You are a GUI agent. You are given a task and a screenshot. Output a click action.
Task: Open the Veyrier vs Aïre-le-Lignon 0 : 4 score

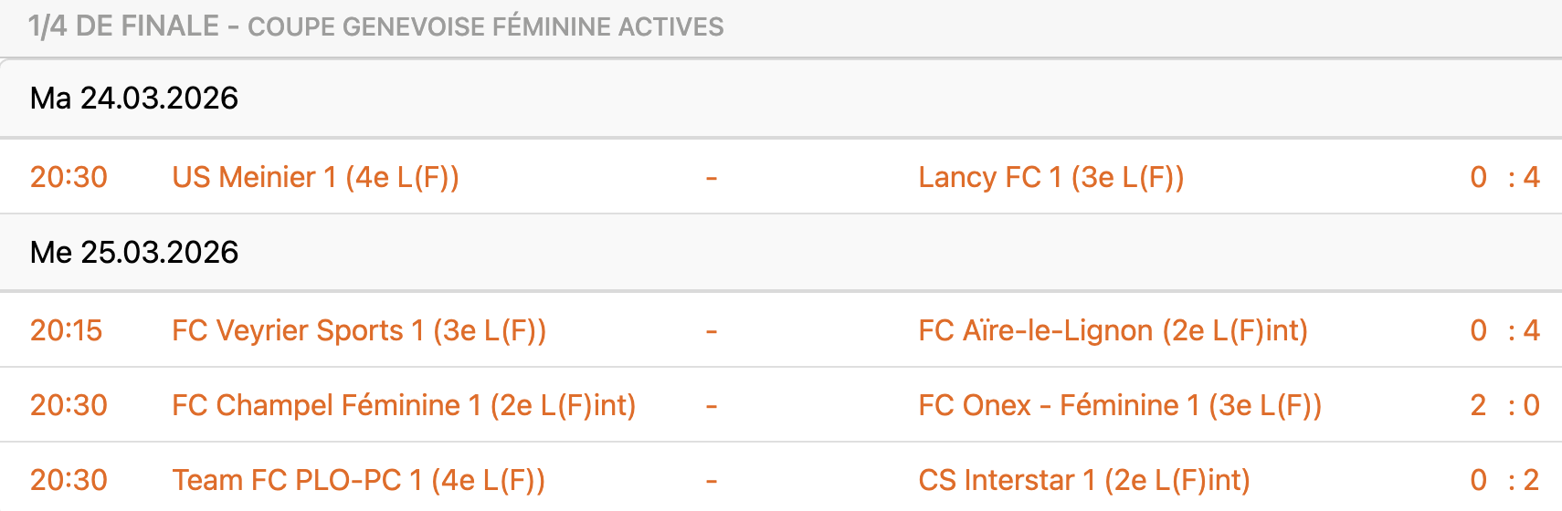(1504, 330)
